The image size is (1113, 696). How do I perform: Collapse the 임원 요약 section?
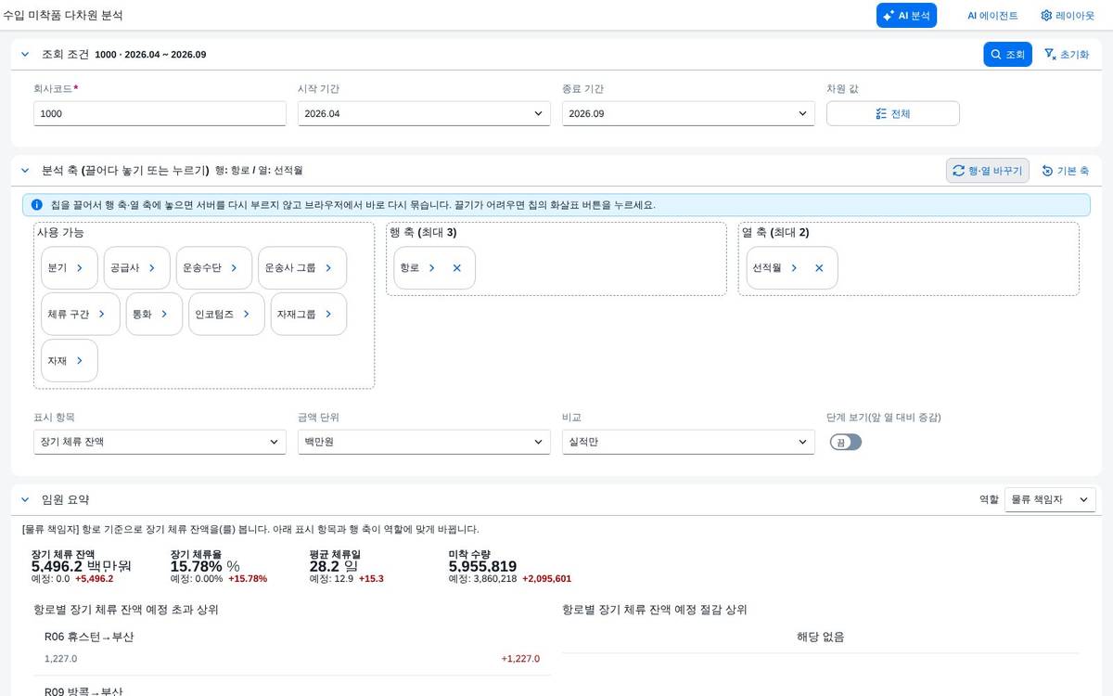(x=25, y=499)
